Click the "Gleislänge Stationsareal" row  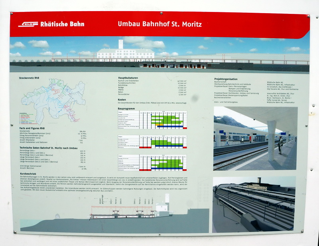[x=53, y=166]
